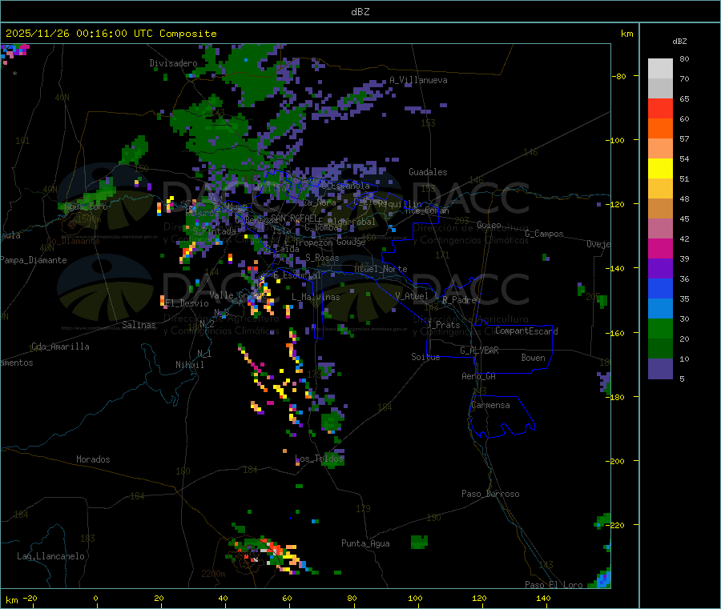Click the 'Salinas' map label

139,325
